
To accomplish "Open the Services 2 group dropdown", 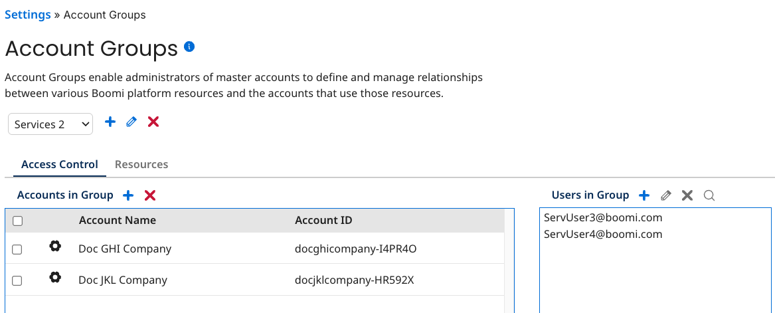I will click(x=50, y=124).
